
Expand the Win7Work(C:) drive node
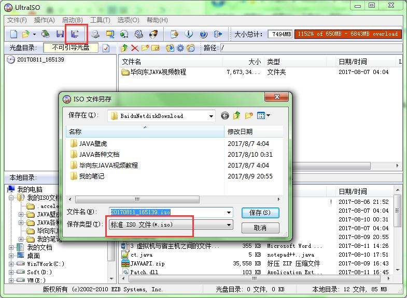[11, 264]
